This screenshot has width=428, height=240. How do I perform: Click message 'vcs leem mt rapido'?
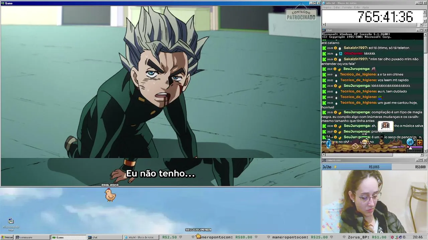[x=393, y=80]
